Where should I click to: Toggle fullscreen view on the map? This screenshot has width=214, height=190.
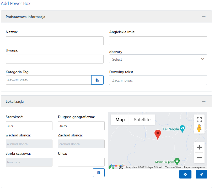(x=199, y=120)
